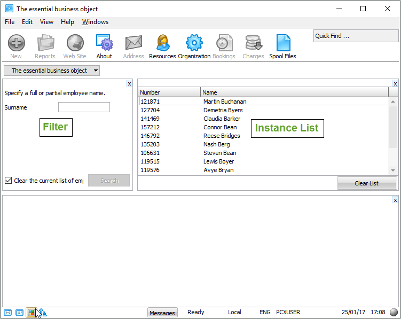The width and height of the screenshot is (401, 319).
Task: Toggle 'Clear the current list' checkbox
Action: 8,180
